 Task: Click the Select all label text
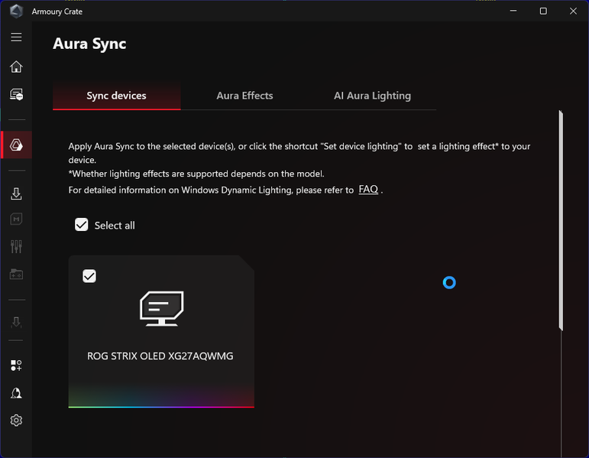(115, 226)
